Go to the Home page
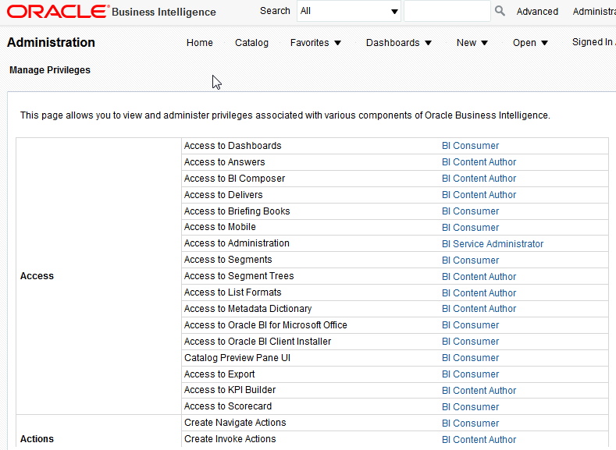The height and width of the screenshot is (450, 616). 200,42
